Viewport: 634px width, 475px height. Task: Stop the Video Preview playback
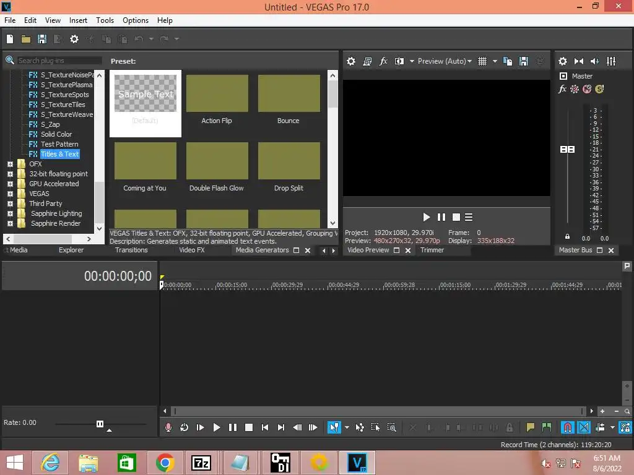[456, 217]
